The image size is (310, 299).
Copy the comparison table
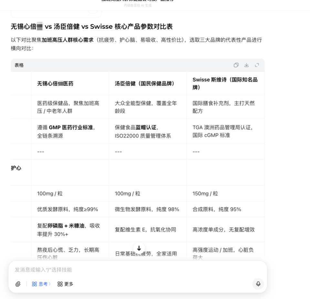pos(236,65)
